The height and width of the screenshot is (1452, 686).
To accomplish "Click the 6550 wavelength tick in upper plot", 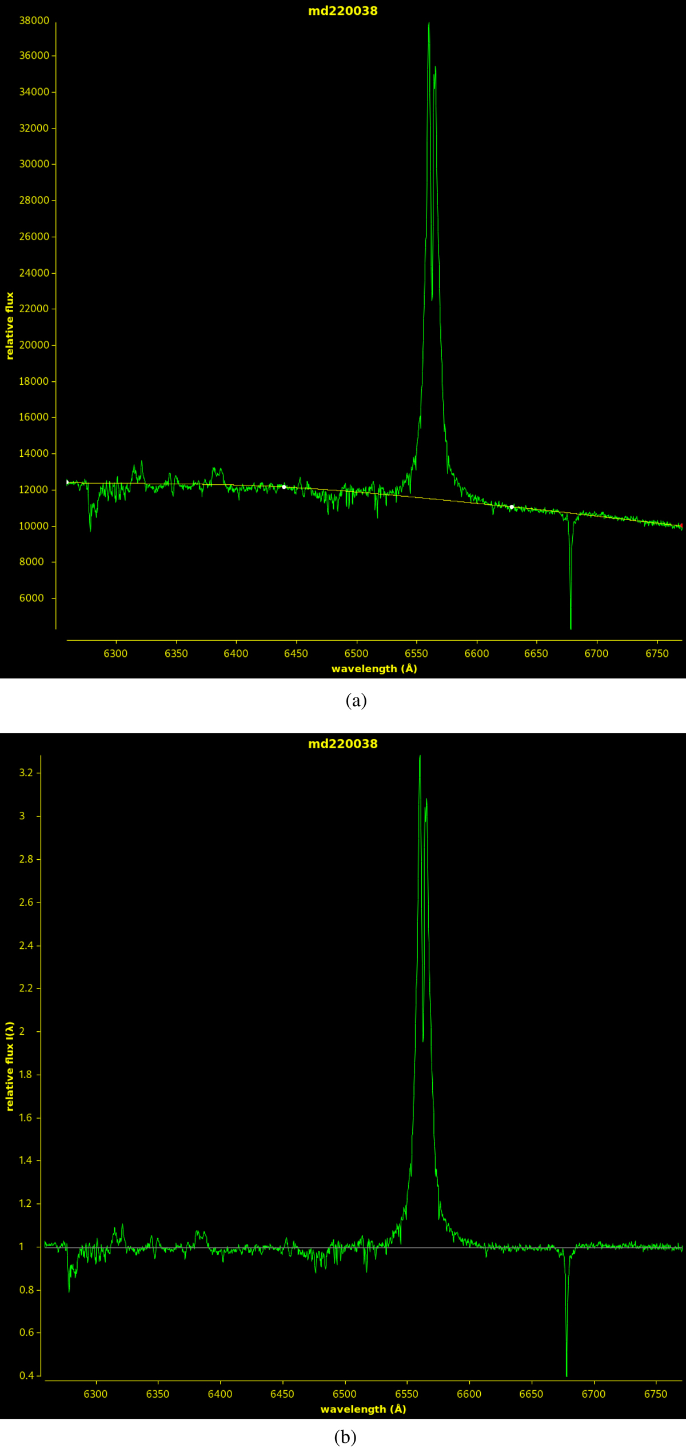I will [416, 653].
